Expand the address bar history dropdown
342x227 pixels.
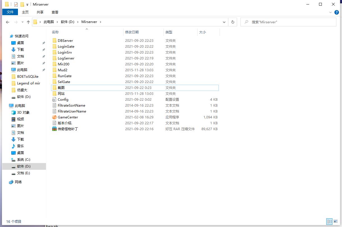pos(224,22)
